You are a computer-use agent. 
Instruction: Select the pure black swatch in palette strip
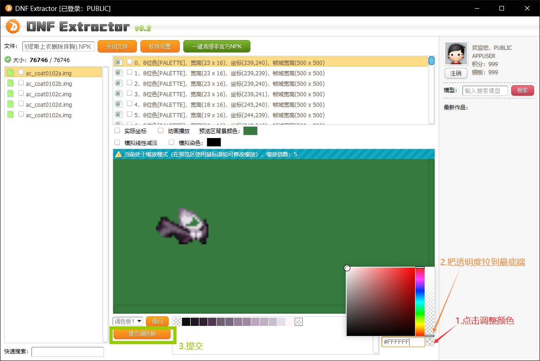click(186, 322)
